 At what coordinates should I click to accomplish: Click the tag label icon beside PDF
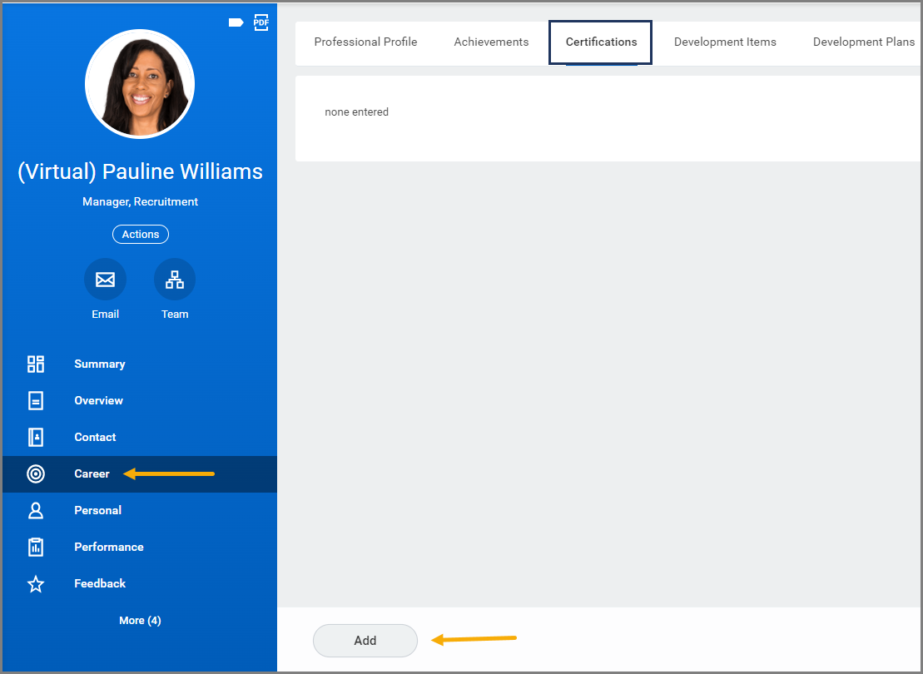point(236,22)
